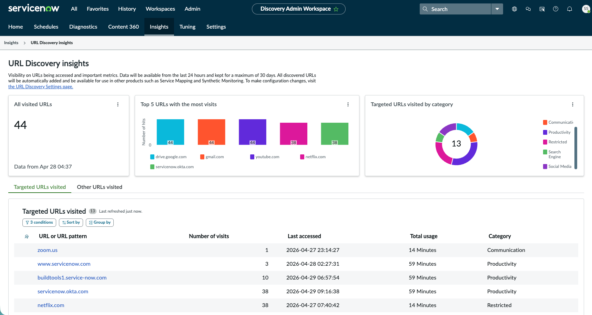
Task: Sort by Number of visits column header
Action: pos(209,236)
